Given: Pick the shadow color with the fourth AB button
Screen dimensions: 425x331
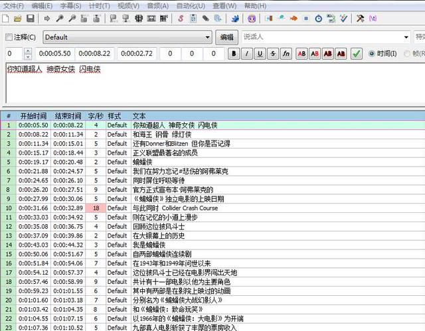Looking at the screenshot, I should point(341,54).
